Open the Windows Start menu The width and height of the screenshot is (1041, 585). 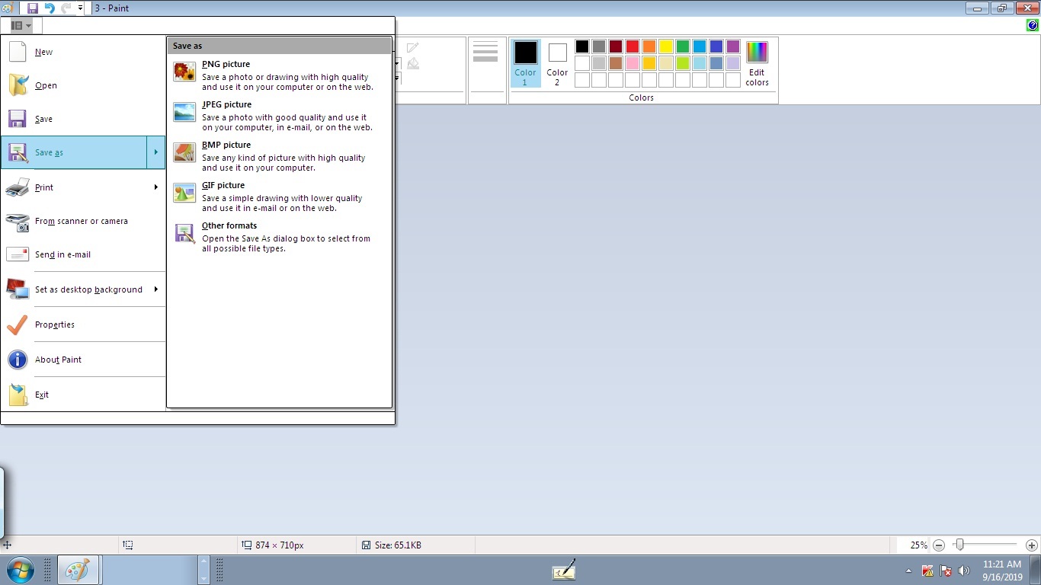[x=20, y=570]
